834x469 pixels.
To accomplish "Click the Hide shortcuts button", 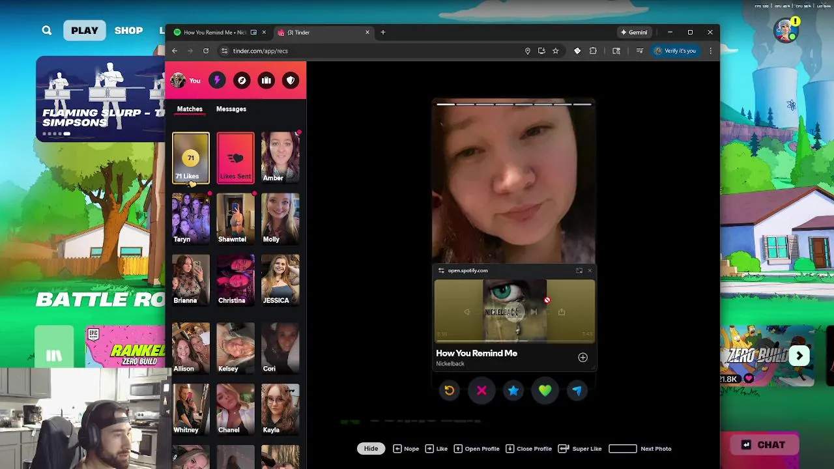I will 371,448.
